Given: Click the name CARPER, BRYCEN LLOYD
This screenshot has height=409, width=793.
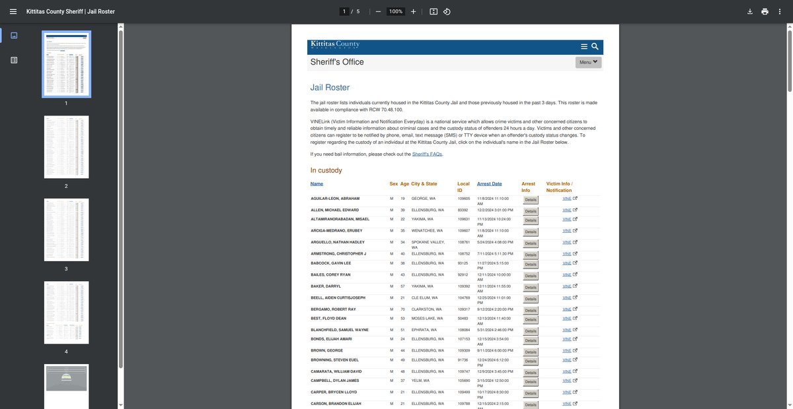Looking at the screenshot, I should pos(333,391).
